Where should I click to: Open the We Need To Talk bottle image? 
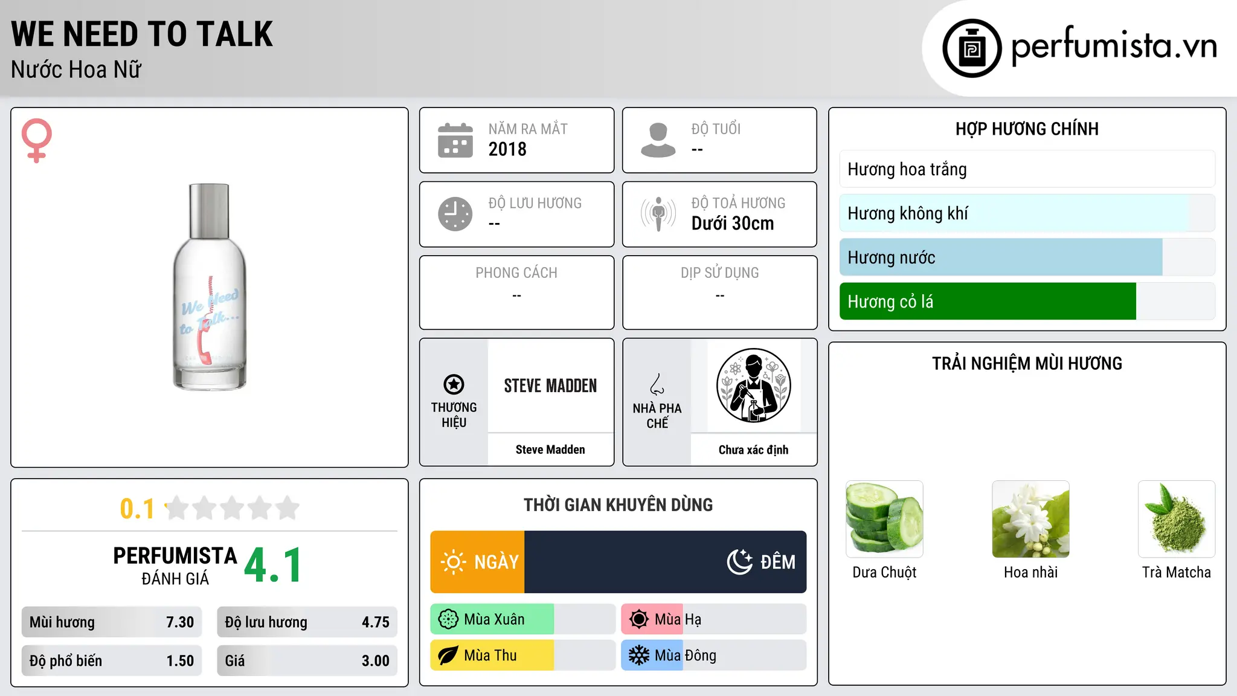click(x=210, y=287)
